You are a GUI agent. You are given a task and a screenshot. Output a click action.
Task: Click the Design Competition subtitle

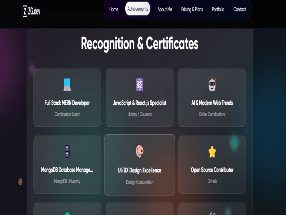140,182
